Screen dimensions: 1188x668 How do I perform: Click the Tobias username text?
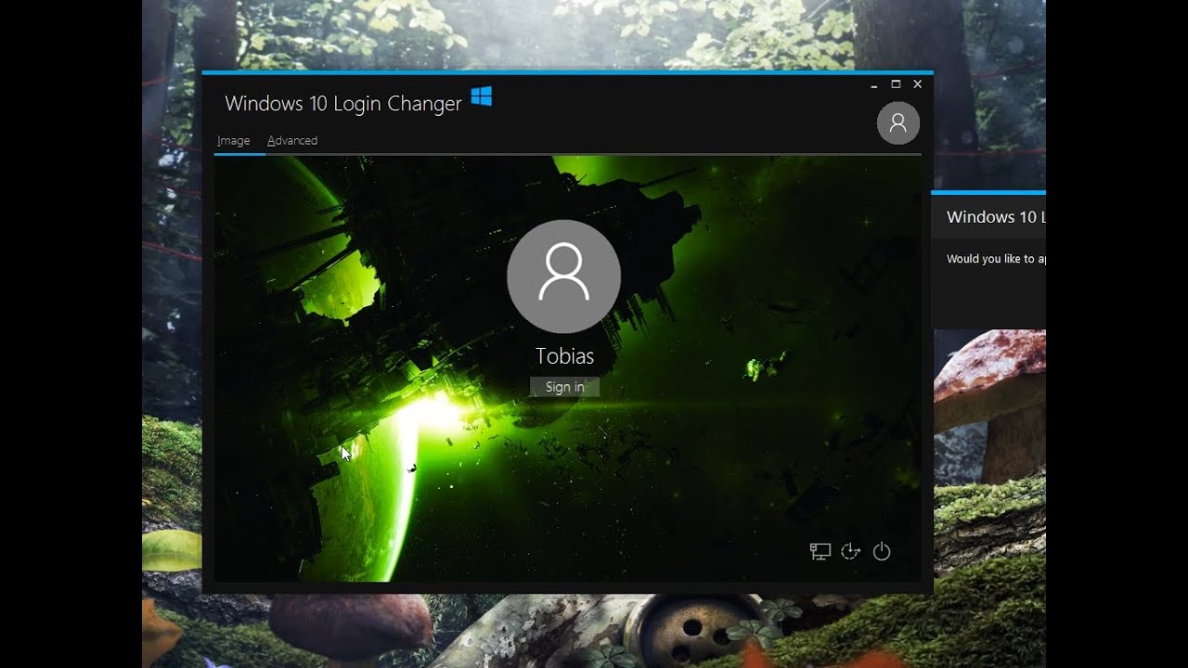(564, 356)
